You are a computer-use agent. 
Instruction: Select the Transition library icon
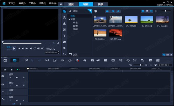coord(64,30)
